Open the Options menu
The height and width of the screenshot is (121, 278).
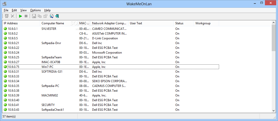(36, 10)
